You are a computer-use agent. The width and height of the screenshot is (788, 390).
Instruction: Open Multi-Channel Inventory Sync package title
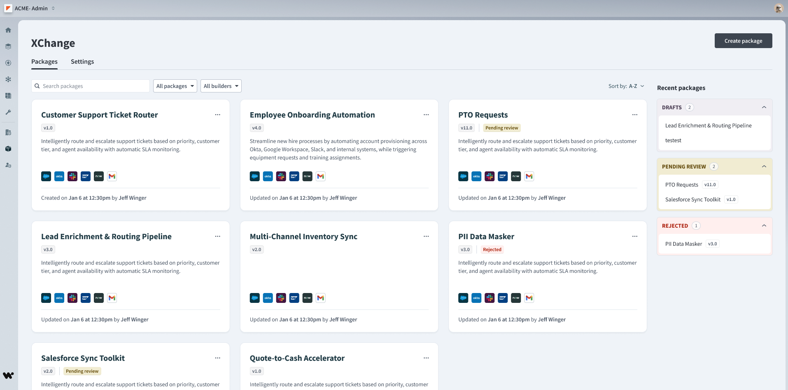(x=303, y=236)
